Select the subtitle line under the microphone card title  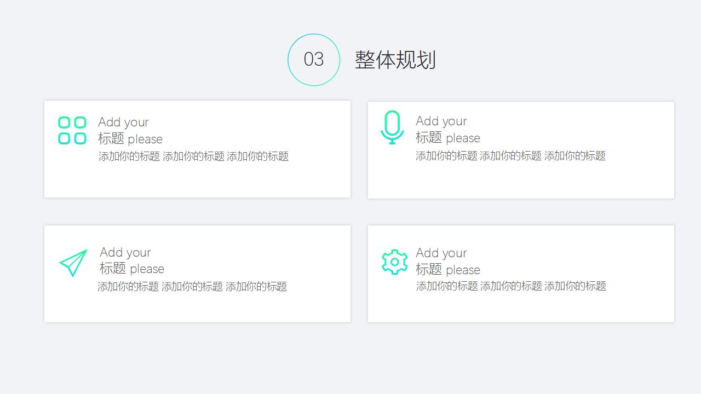pos(511,156)
